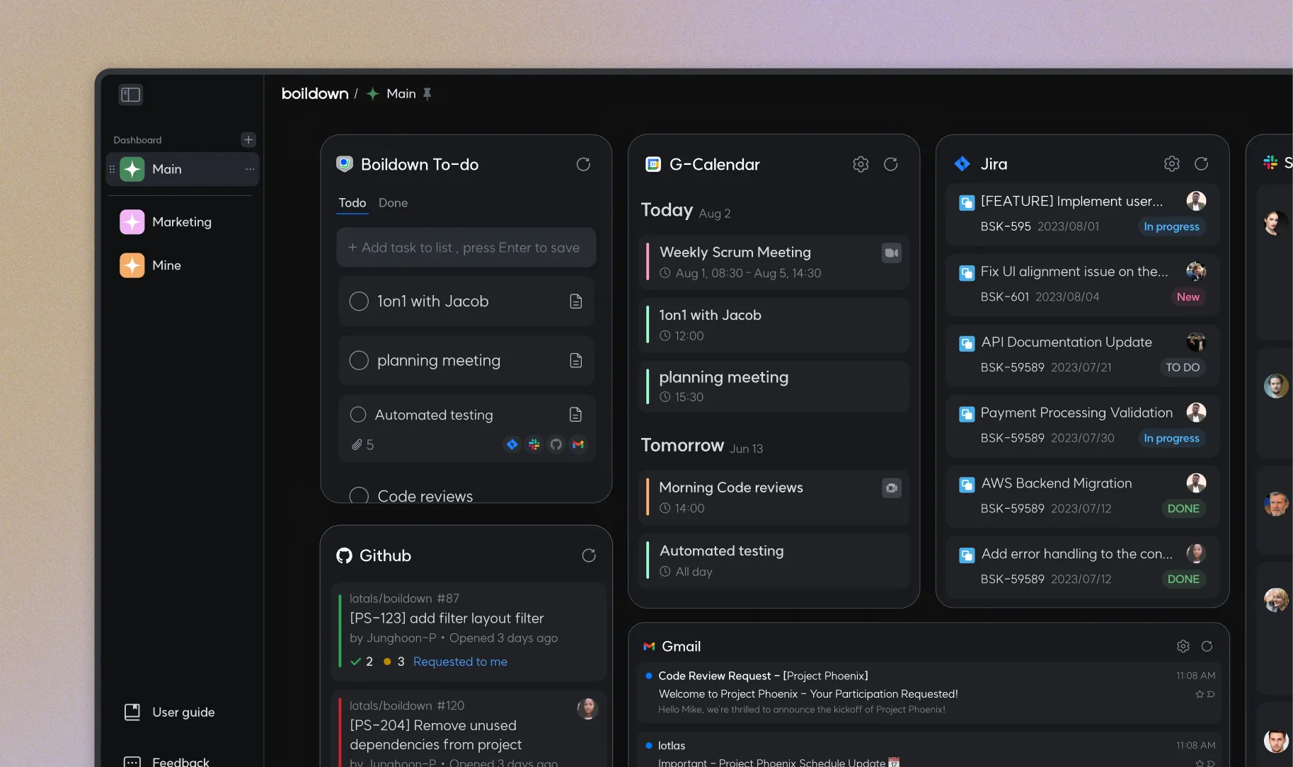This screenshot has width=1293, height=767.
Task: Check off the 1on1 with Jacob task
Action: 359,301
